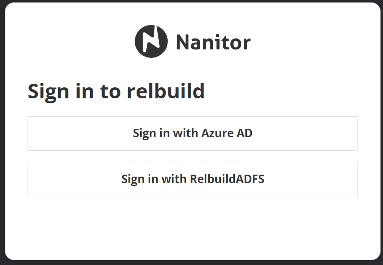The height and width of the screenshot is (265, 383).
Task: Click the "RelbuildADFS" text in the button
Action: click(227, 179)
